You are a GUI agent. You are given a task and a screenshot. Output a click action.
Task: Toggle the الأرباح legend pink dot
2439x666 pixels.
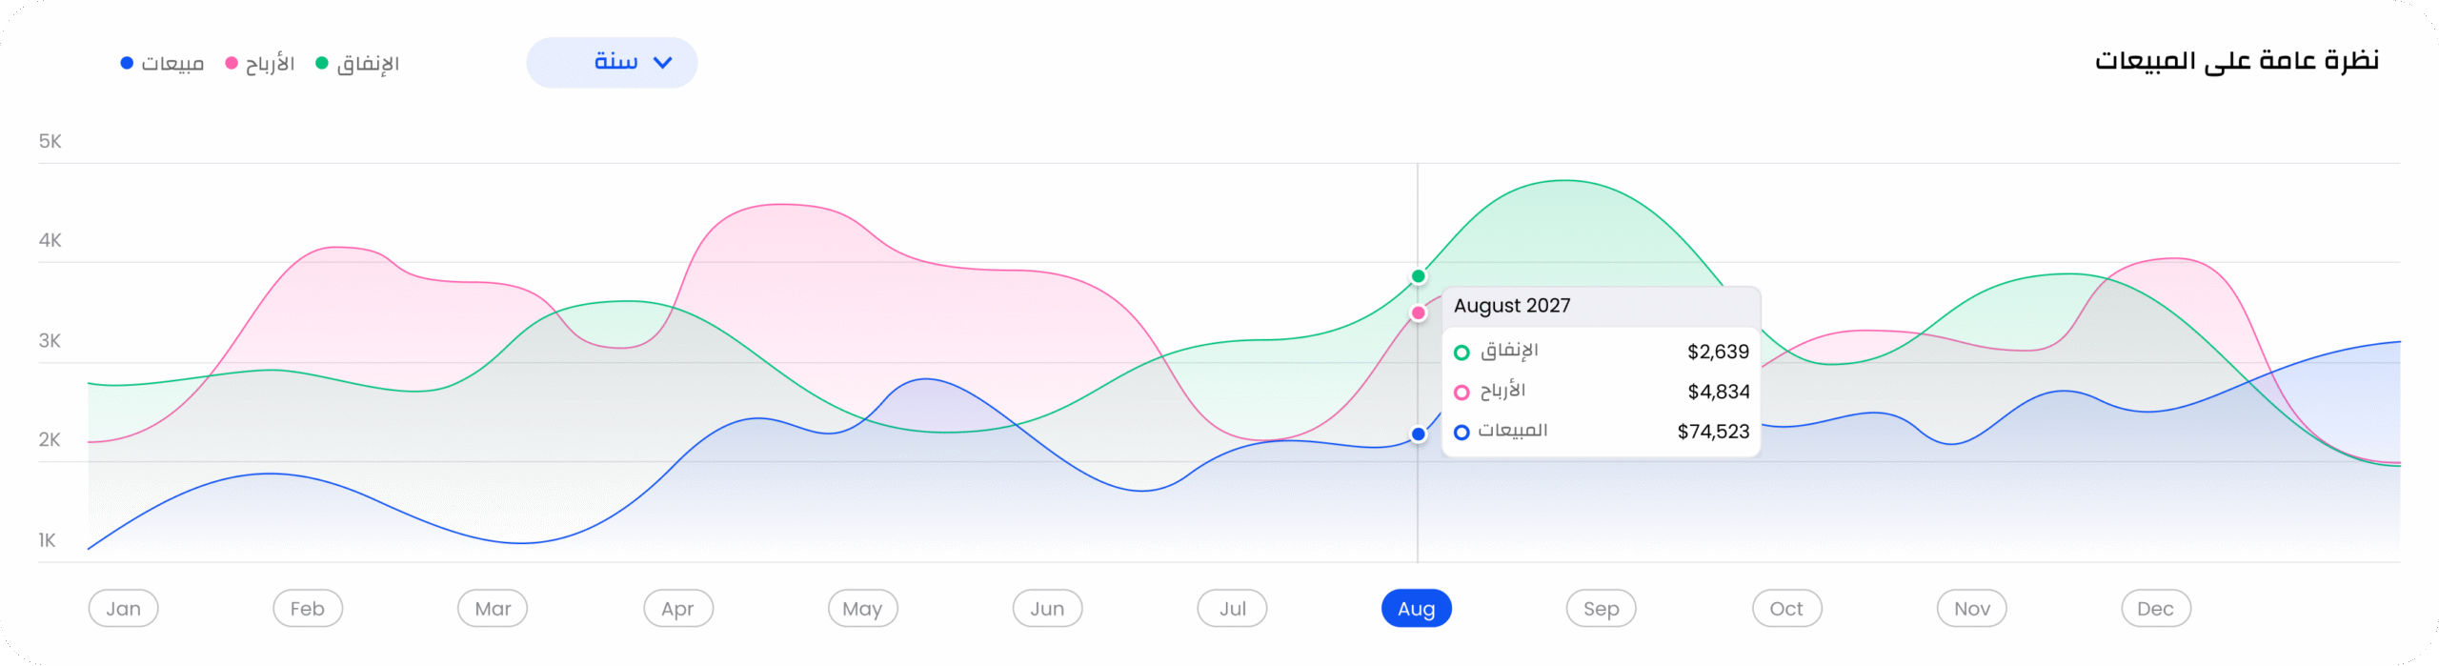tap(232, 64)
